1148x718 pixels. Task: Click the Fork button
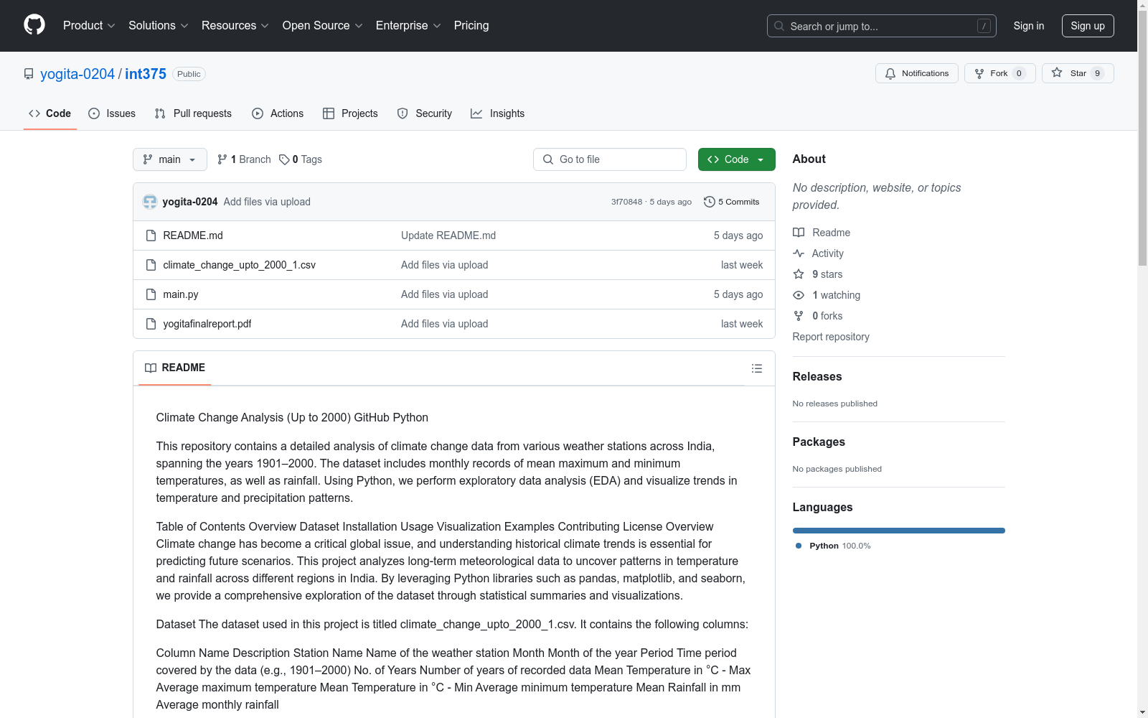(x=1000, y=73)
